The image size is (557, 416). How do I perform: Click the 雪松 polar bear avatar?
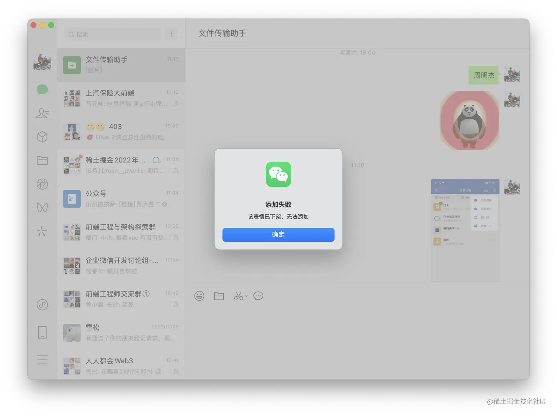[72, 333]
